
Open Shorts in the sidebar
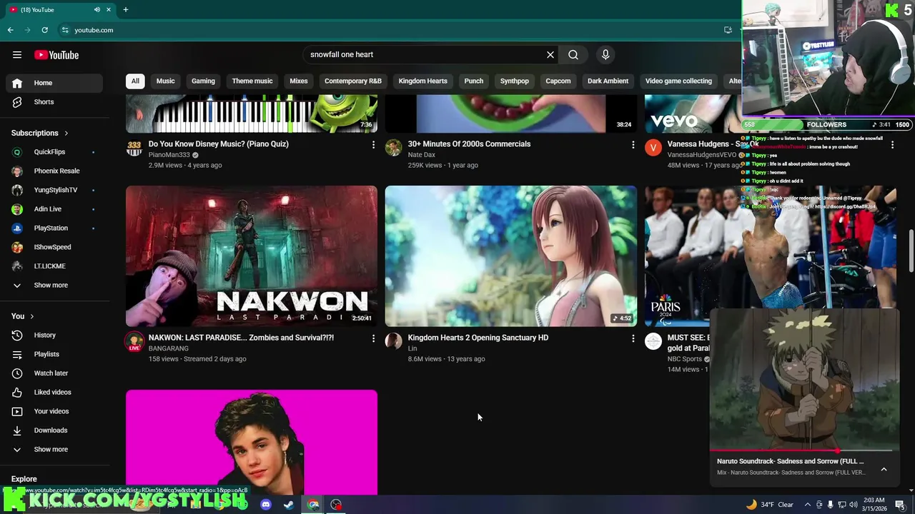pyautogui.click(x=54, y=102)
